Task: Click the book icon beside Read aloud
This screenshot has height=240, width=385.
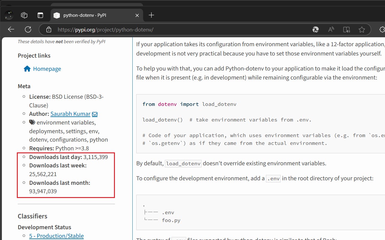Action: pyautogui.click(x=346, y=29)
